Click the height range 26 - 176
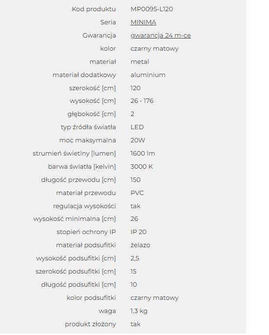 142,101
